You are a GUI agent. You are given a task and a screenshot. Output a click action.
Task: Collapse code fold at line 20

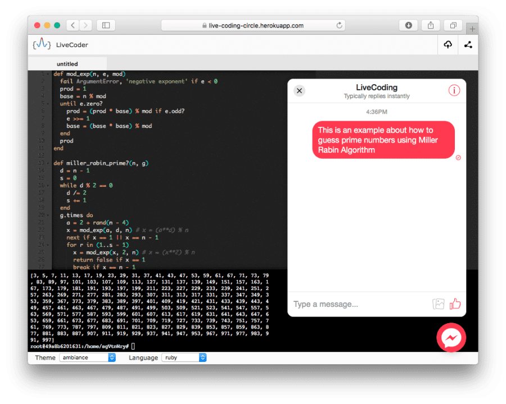point(48,215)
